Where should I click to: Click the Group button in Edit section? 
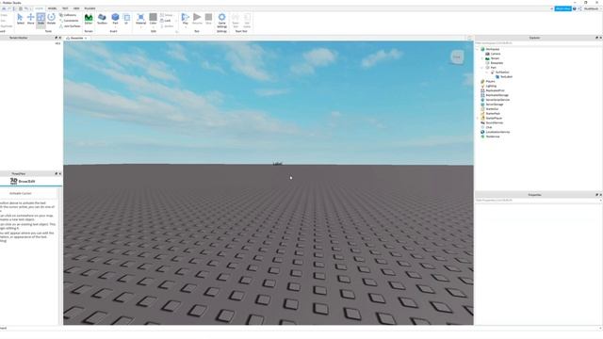coord(167,15)
